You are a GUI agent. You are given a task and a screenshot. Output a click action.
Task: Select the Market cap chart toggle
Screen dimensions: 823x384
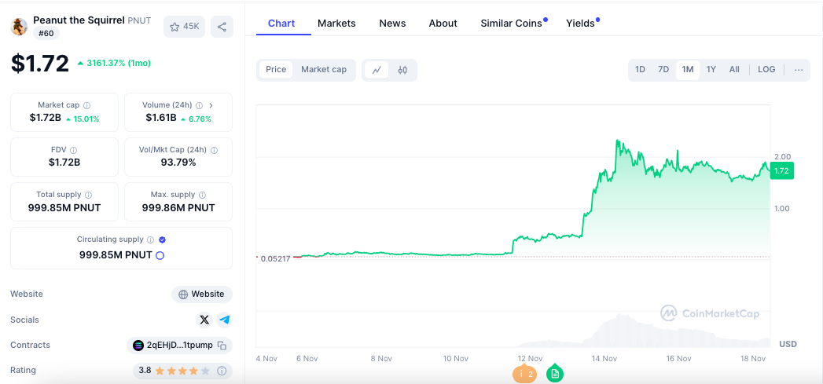tap(324, 70)
